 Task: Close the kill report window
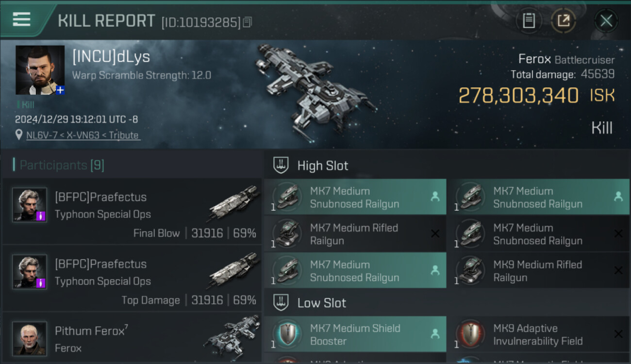click(x=606, y=21)
